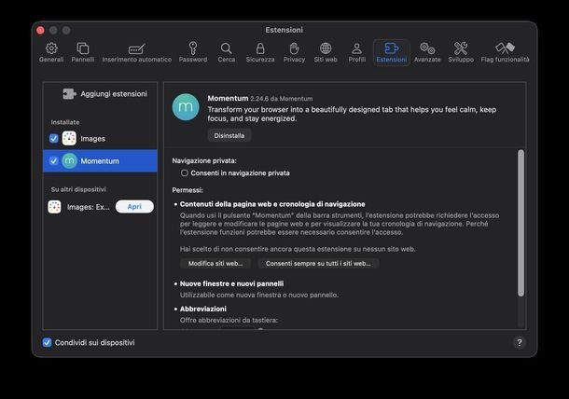Click Contenuti della pagina web heading
Image resolution: width=569 pixels, height=399 pixels.
coord(272,204)
